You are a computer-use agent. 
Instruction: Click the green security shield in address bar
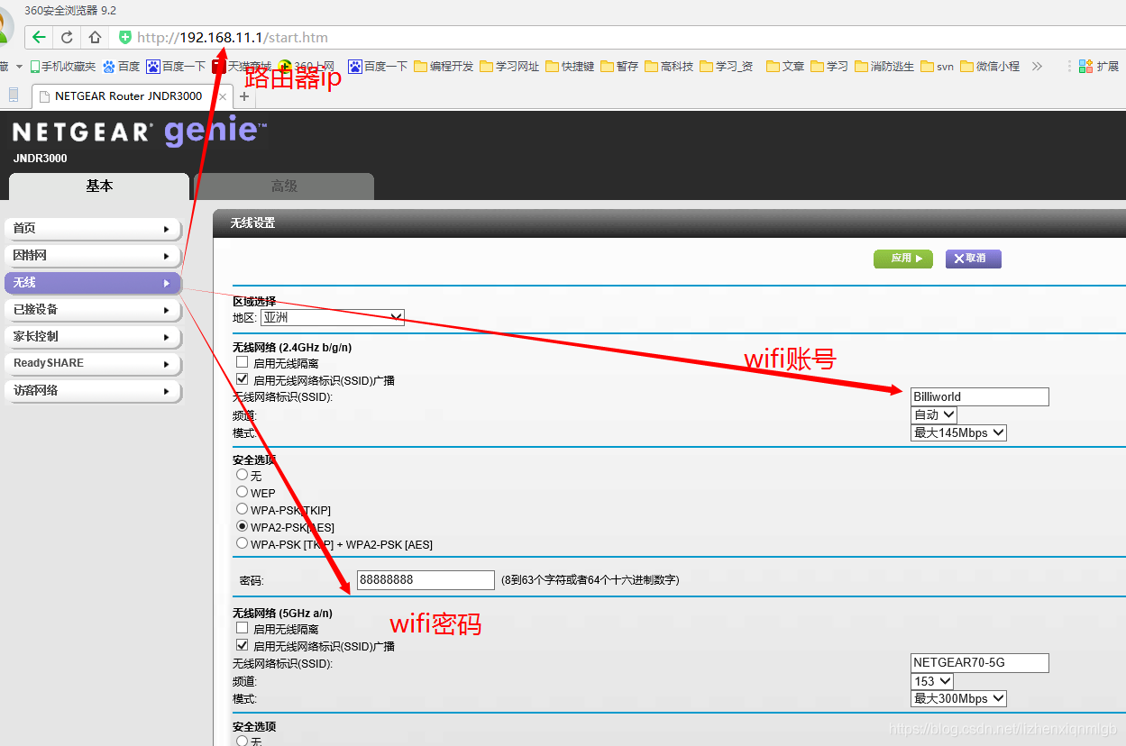125,38
